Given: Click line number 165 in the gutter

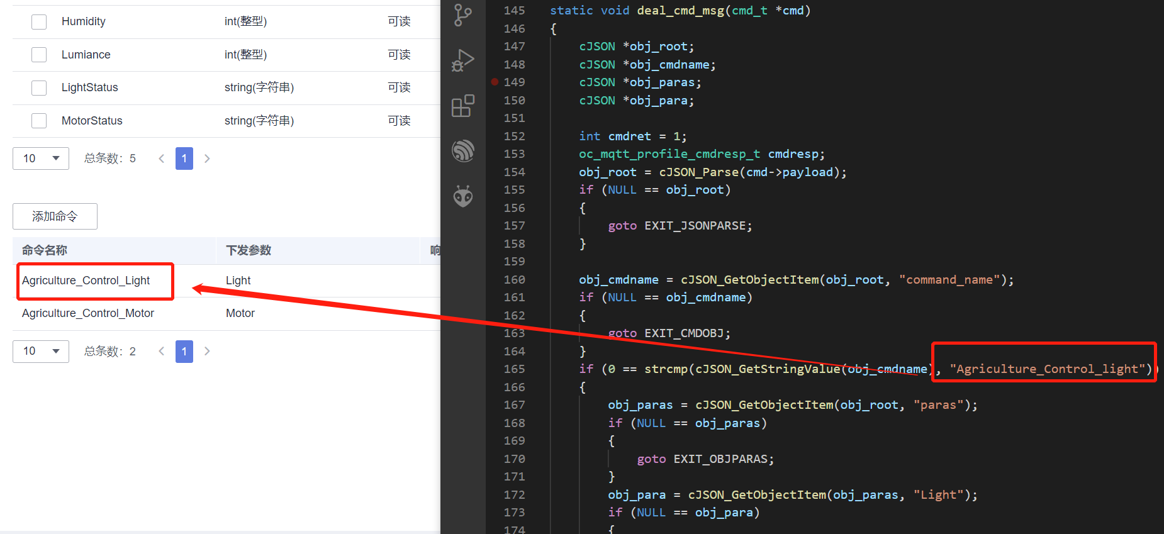Looking at the screenshot, I should tap(514, 369).
